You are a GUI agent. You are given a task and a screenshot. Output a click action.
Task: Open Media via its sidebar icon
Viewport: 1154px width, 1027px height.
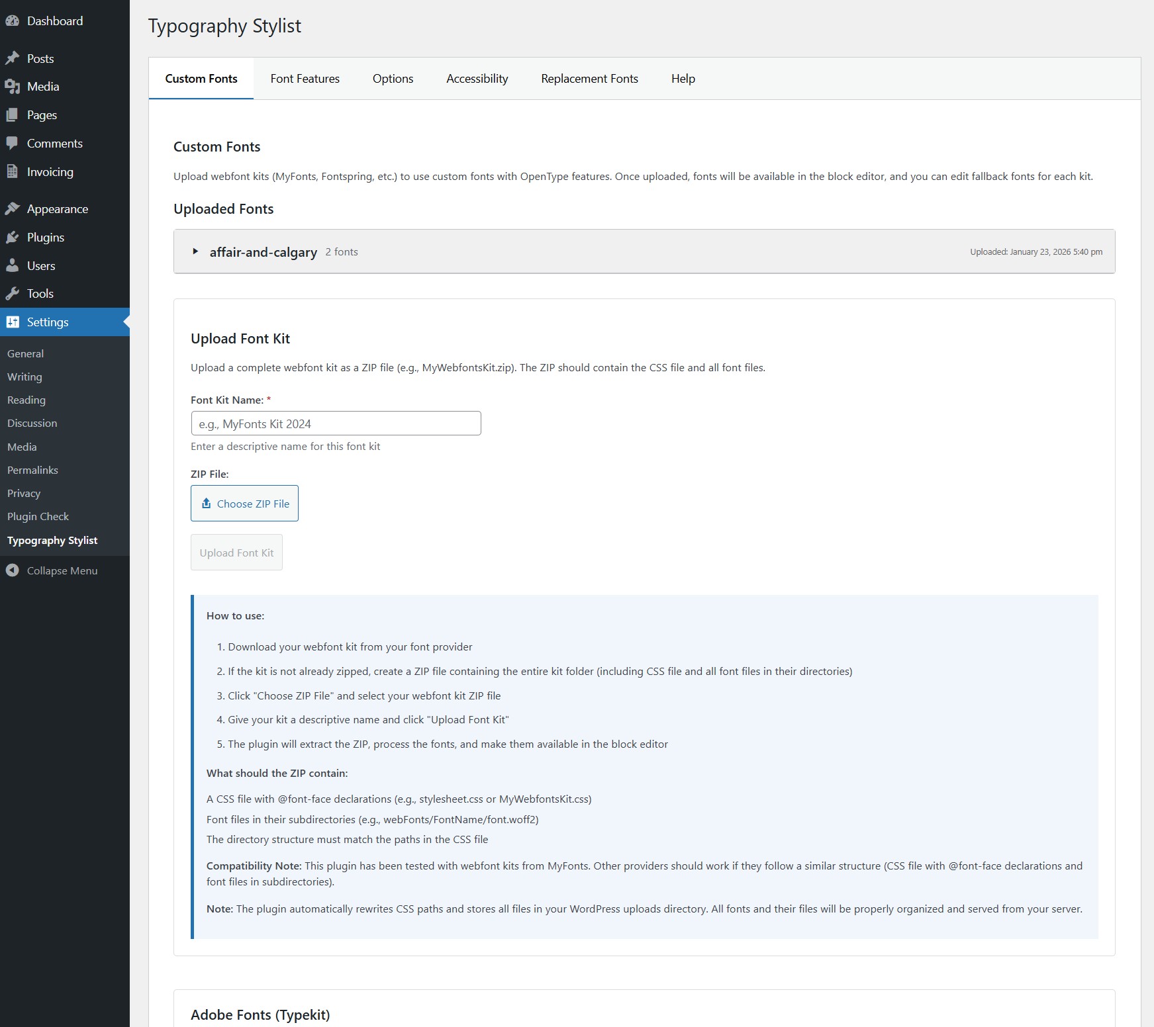tap(12, 87)
